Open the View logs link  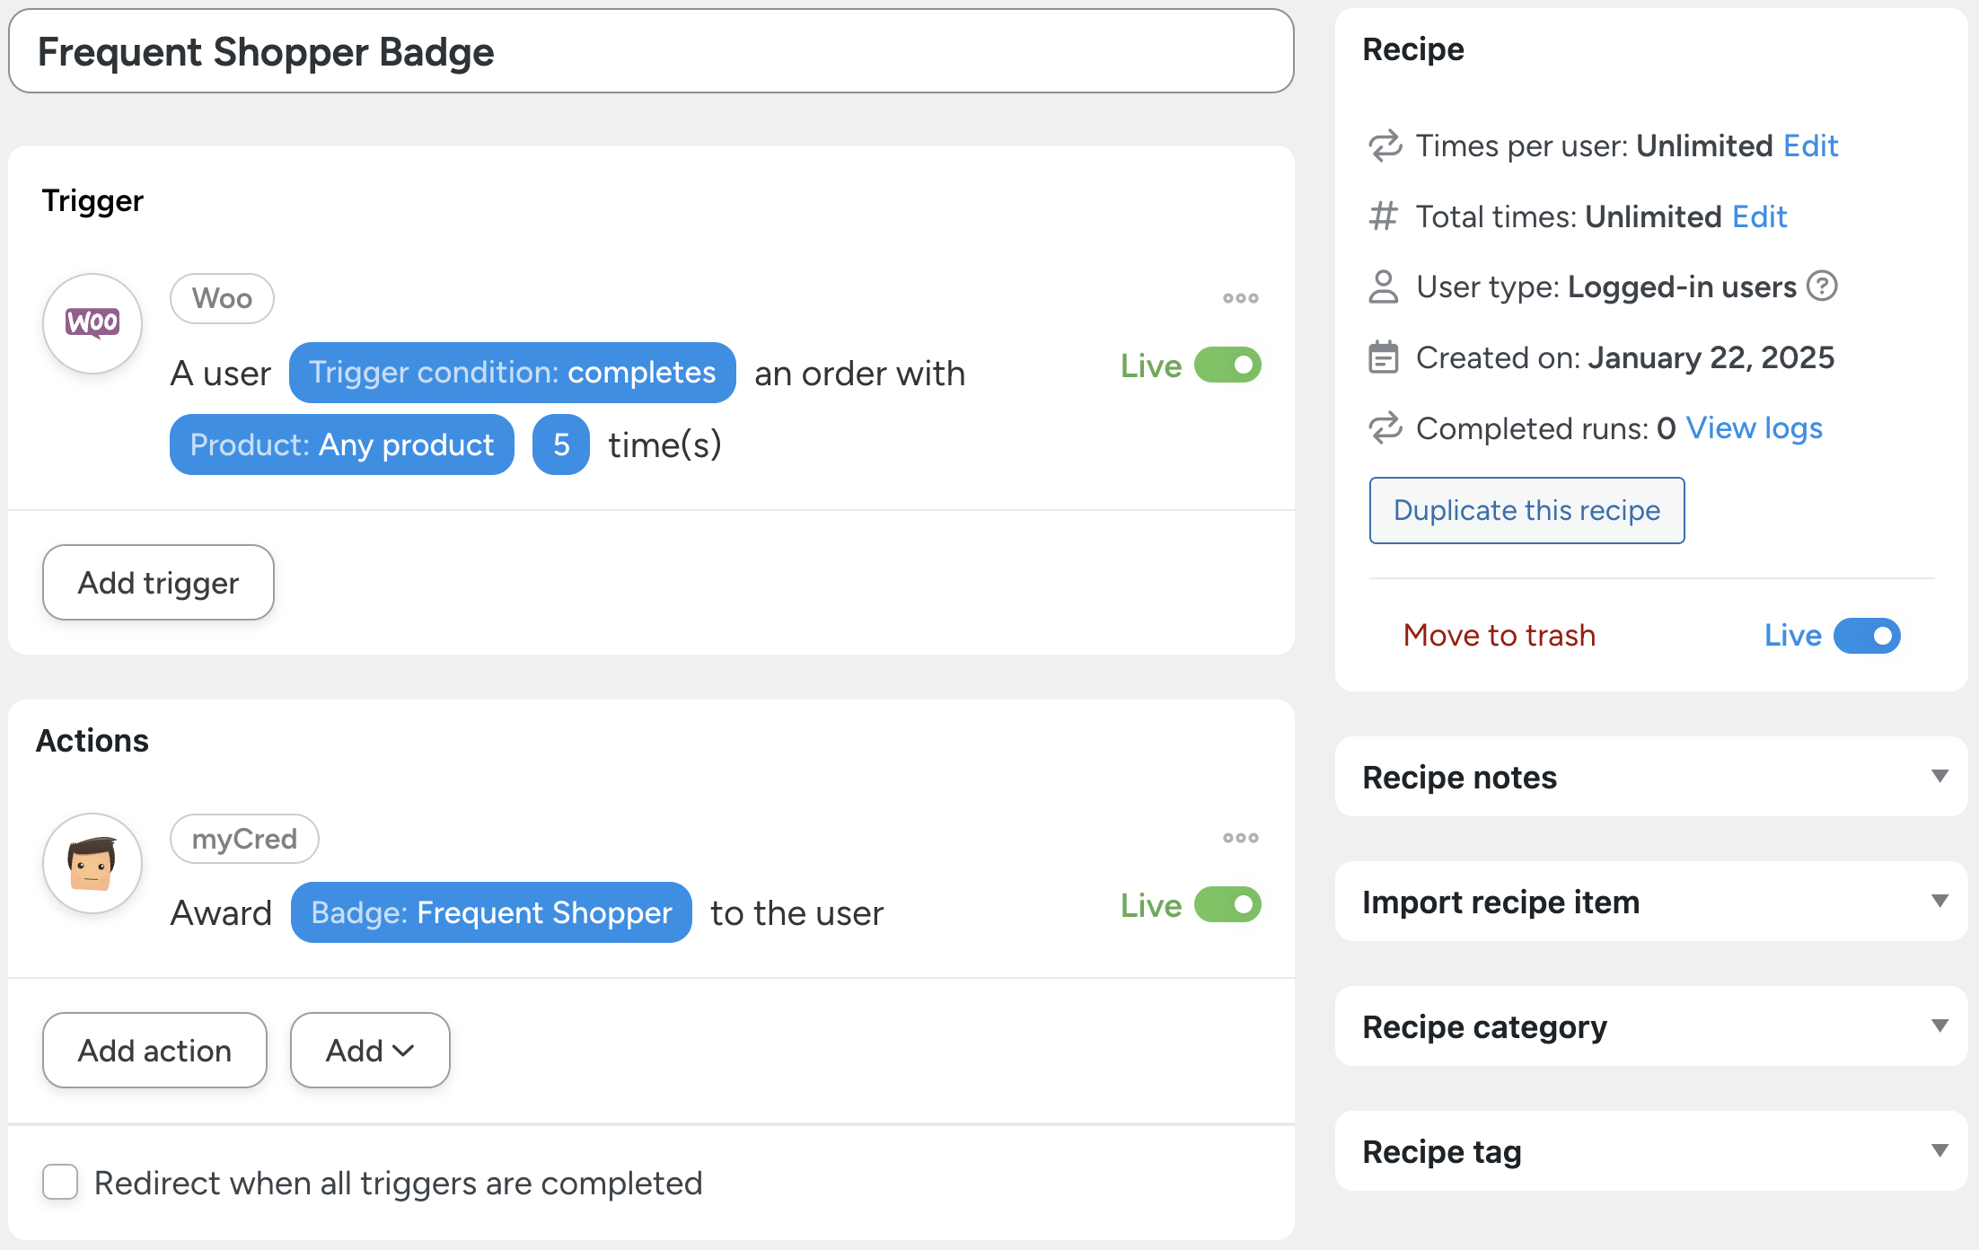point(1754,428)
